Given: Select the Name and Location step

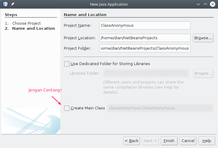Looking at the screenshot, I should [33, 29].
